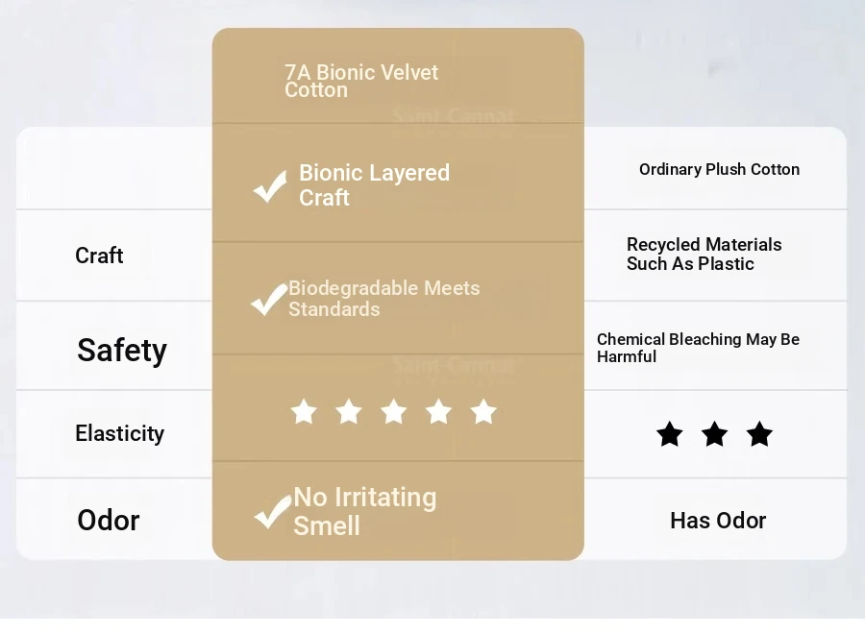Select the Elasticity row label
Screen dimensions: 865x634
click(120, 433)
